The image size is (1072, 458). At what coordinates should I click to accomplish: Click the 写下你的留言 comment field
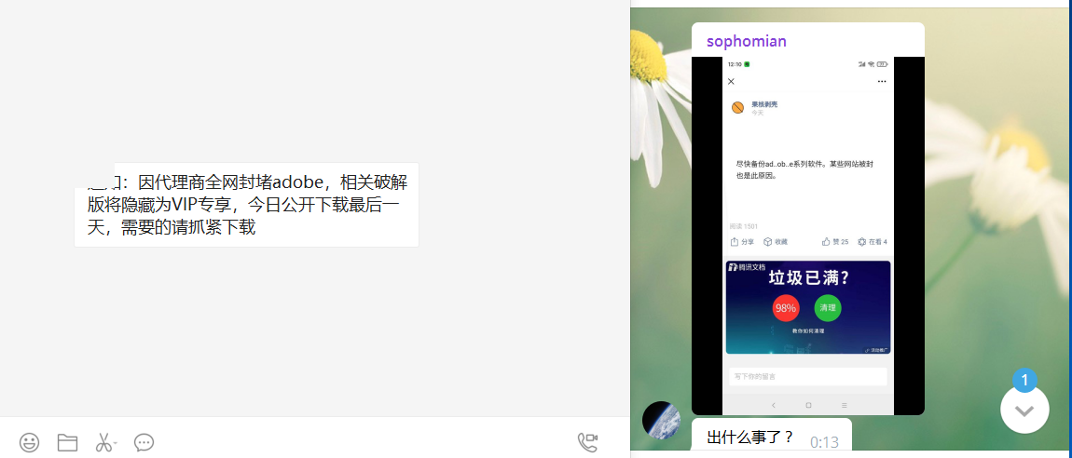tap(808, 377)
